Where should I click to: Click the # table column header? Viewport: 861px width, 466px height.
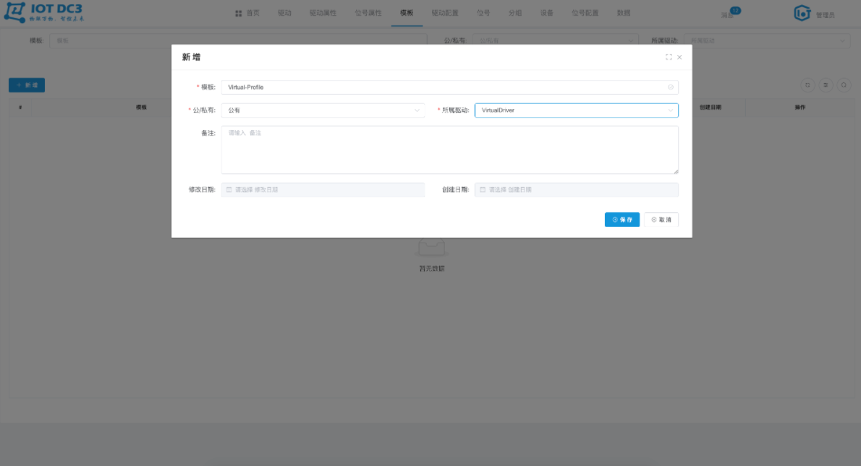click(20, 108)
